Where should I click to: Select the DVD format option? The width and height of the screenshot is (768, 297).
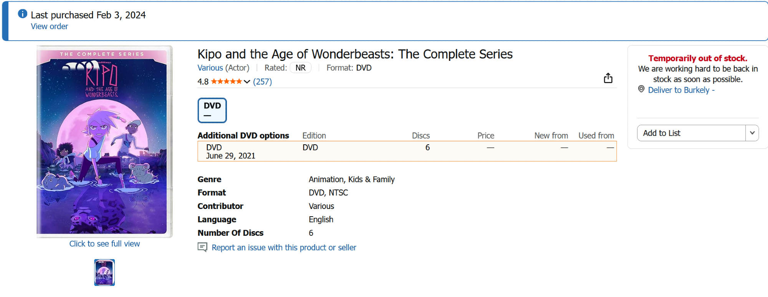click(212, 110)
